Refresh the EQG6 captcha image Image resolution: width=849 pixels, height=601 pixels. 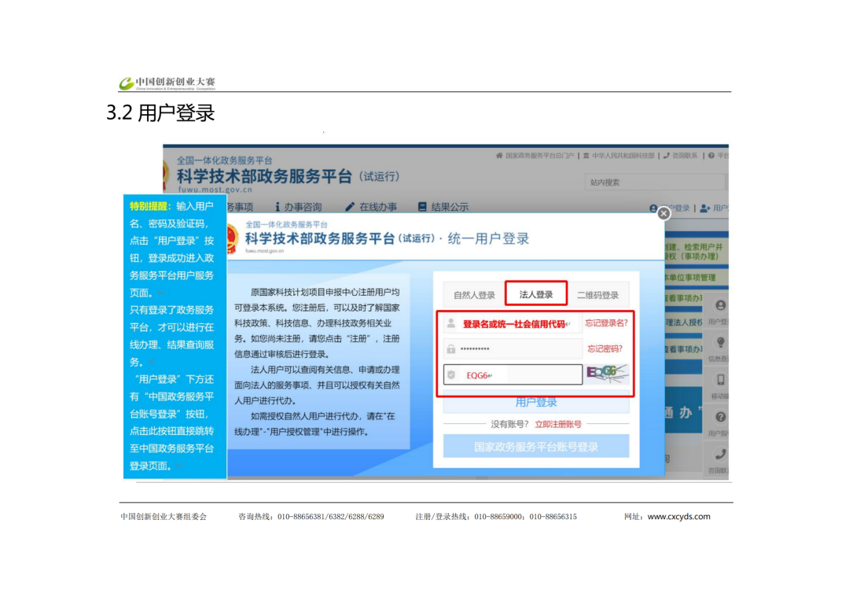(608, 374)
